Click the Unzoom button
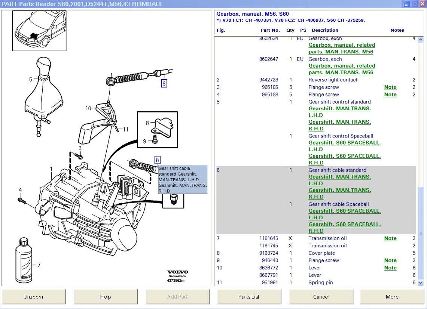 click(33, 297)
